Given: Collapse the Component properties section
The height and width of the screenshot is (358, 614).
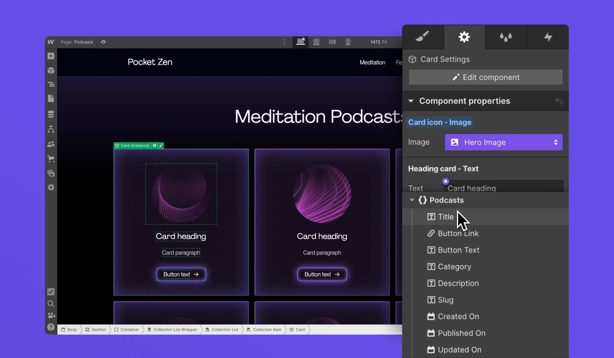Looking at the screenshot, I should pos(412,101).
